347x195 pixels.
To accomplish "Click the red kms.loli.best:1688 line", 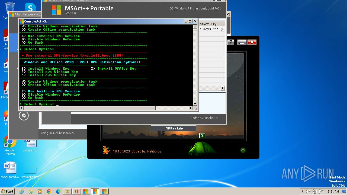I will coord(72,56).
